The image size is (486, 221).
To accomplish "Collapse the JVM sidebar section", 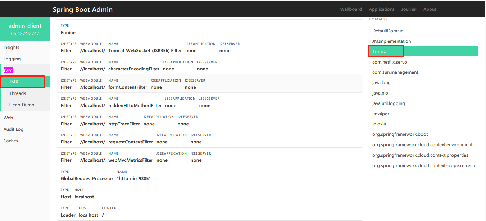I will tap(8, 70).
